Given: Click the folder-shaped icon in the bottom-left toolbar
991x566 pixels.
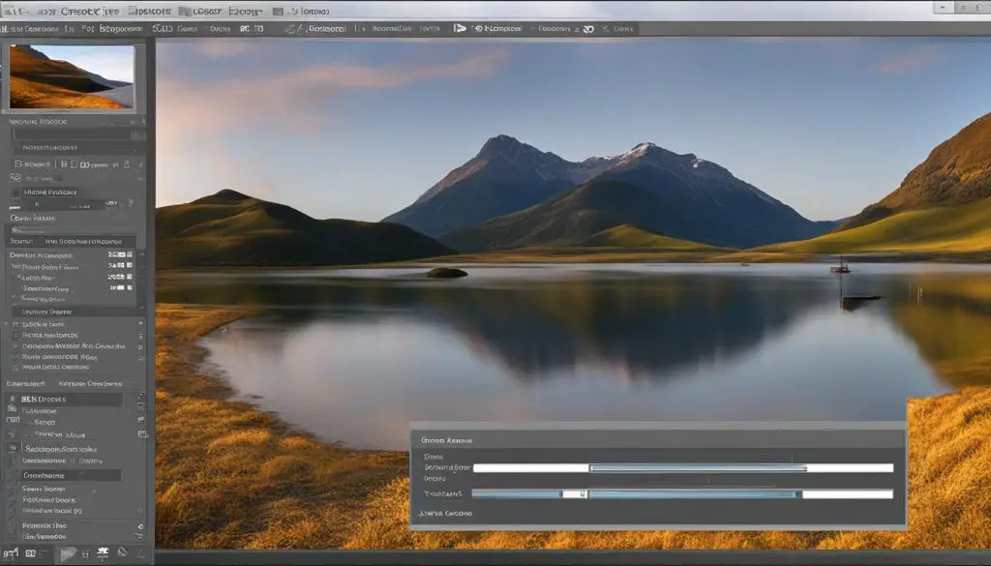Looking at the screenshot, I should click(66, 554).
